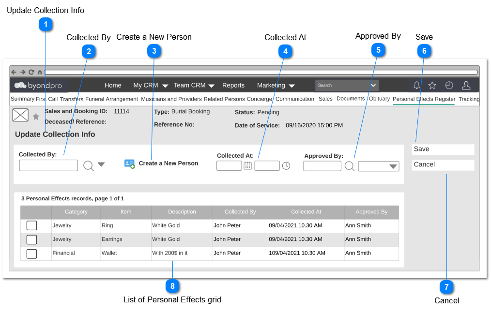Click the Collected At date field
Image resolution: width=491 pixels, height=313 pixels.
(x=229, y=165)
